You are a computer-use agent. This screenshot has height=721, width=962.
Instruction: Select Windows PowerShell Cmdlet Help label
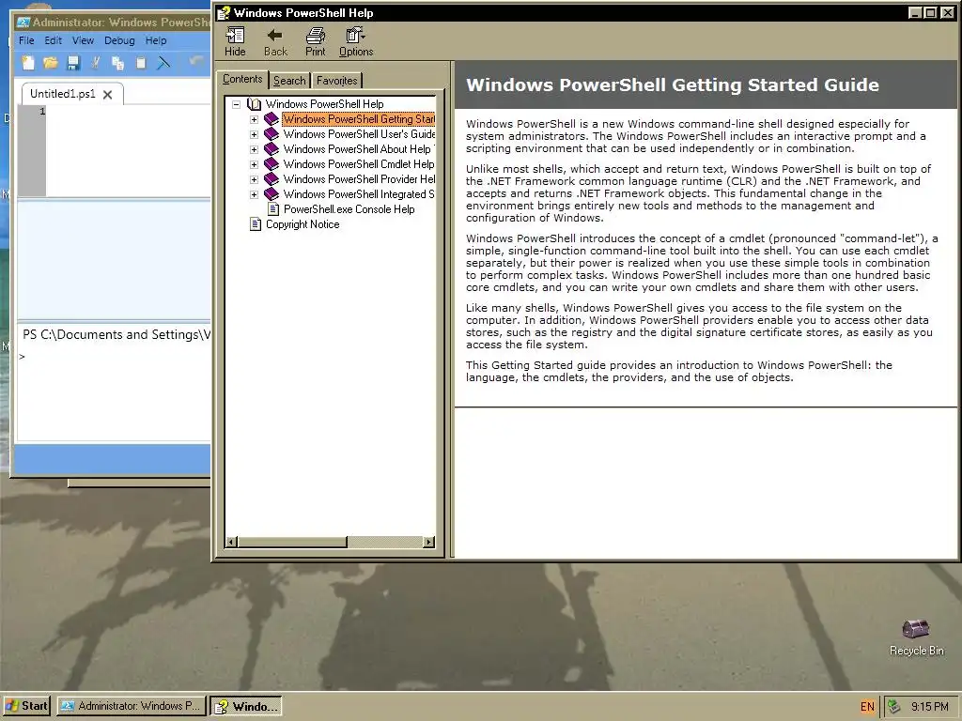tap(359, 164)
